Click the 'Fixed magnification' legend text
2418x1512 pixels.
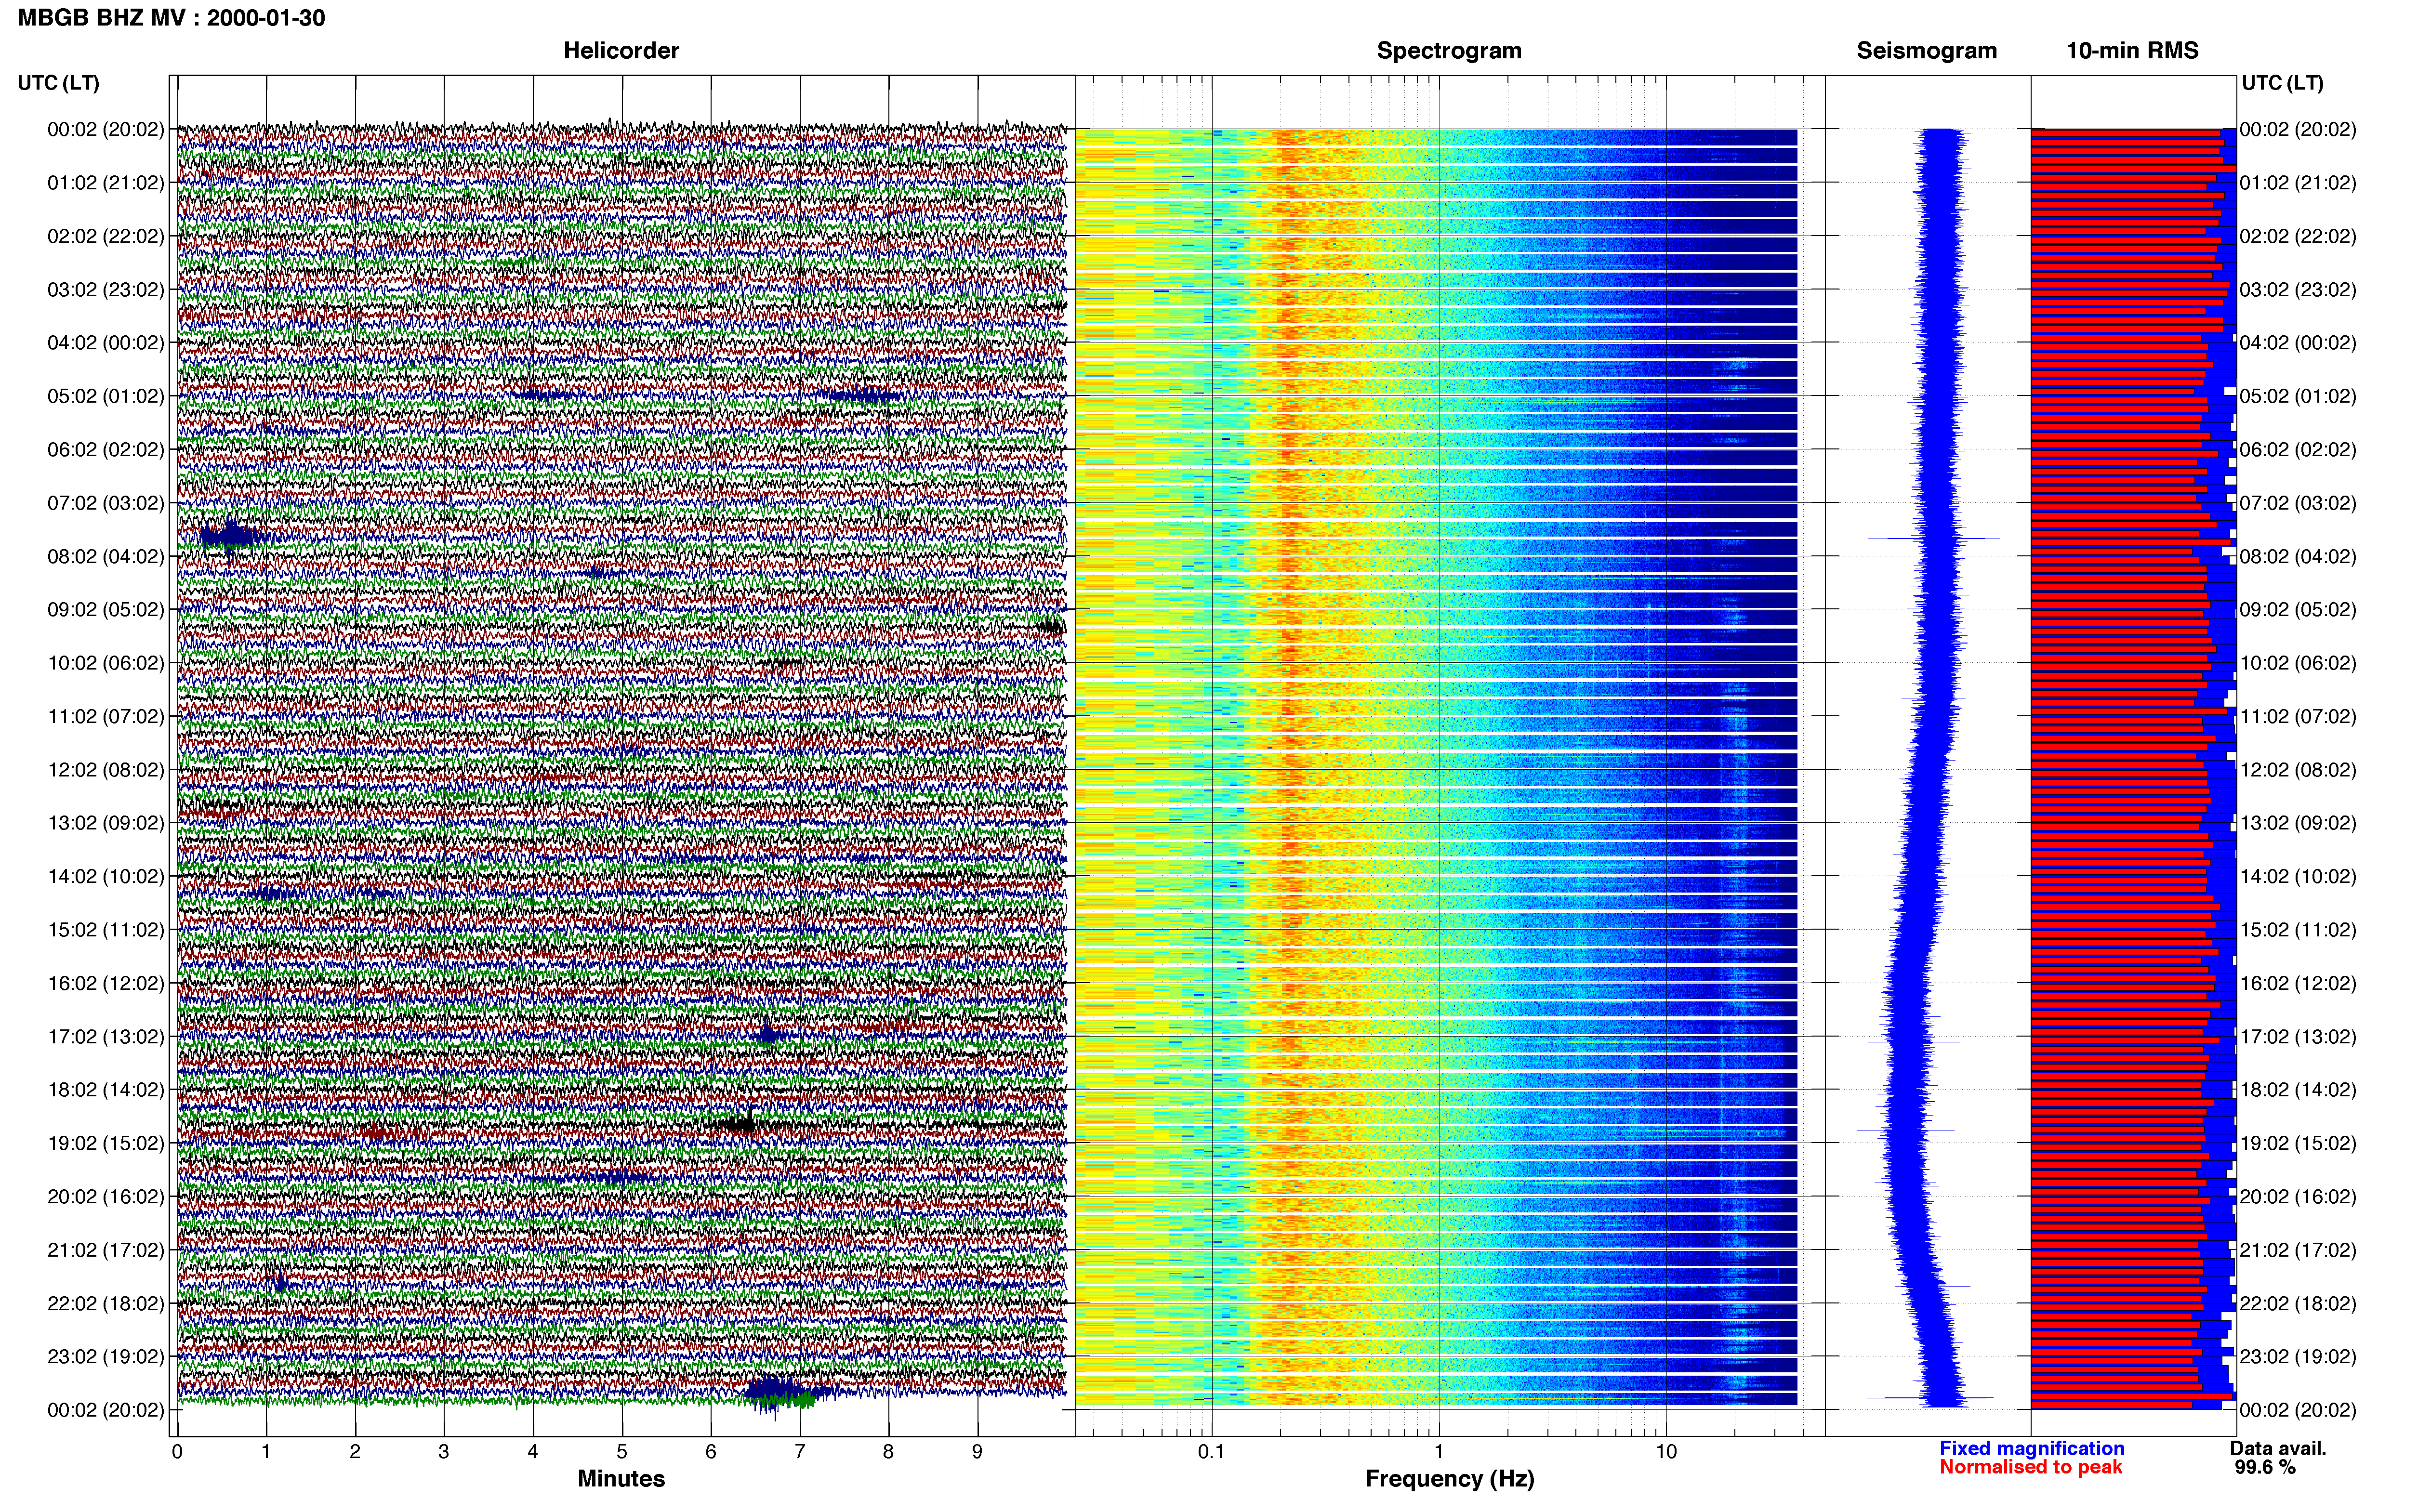point(2032,1448)
